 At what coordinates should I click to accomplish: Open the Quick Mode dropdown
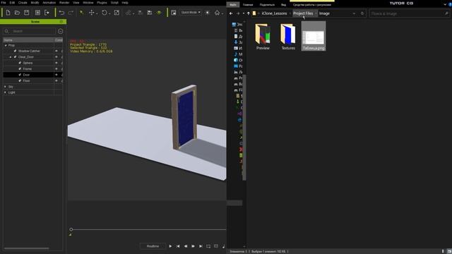191,13
